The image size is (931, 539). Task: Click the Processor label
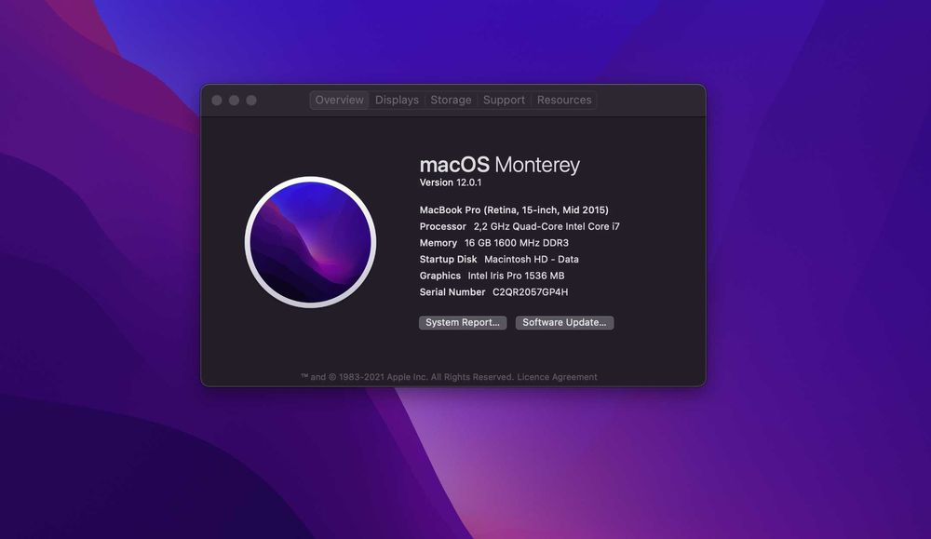click(x=443, y=226)
